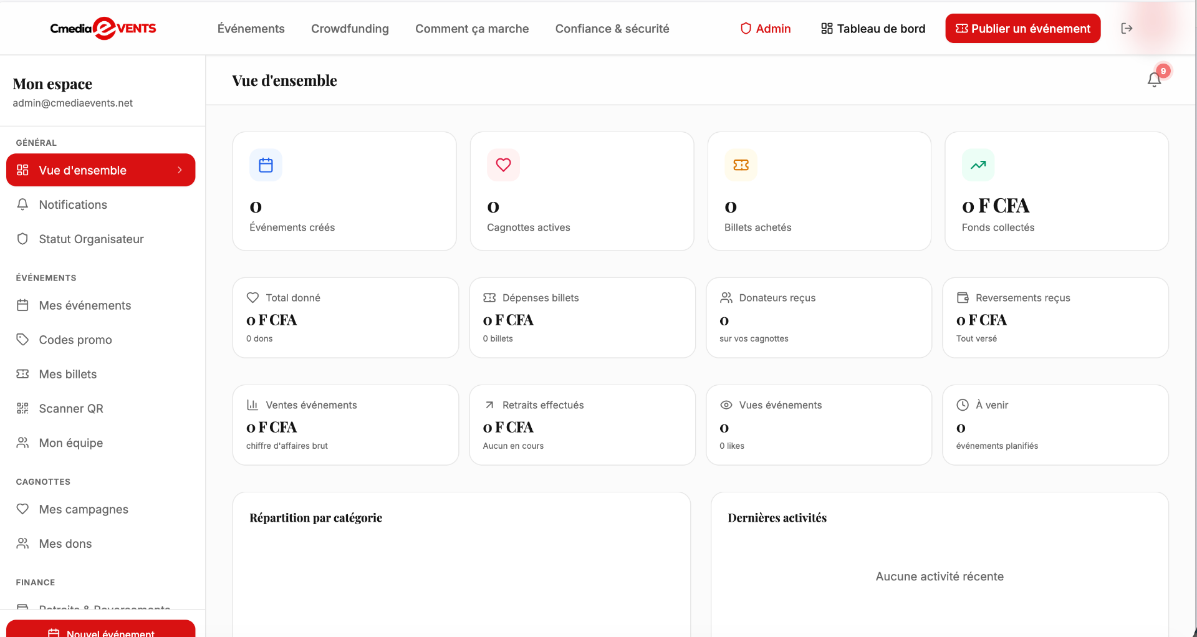Open Confiance & sécurité page
1197x637 pixels.
click(x=612, y=29)
